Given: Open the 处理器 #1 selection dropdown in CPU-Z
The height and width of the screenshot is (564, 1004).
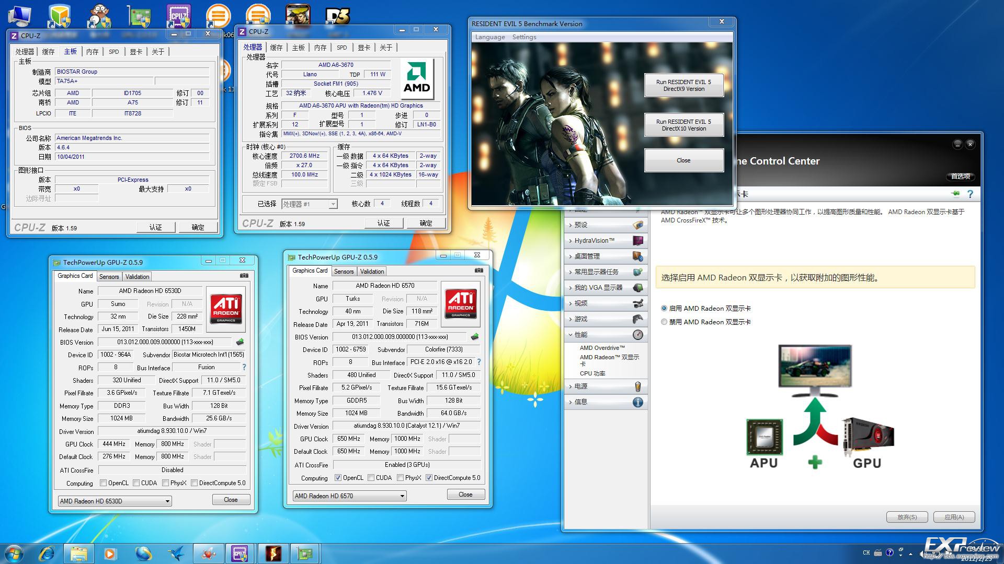Looking at the screenshot, I should coord(310,204).
